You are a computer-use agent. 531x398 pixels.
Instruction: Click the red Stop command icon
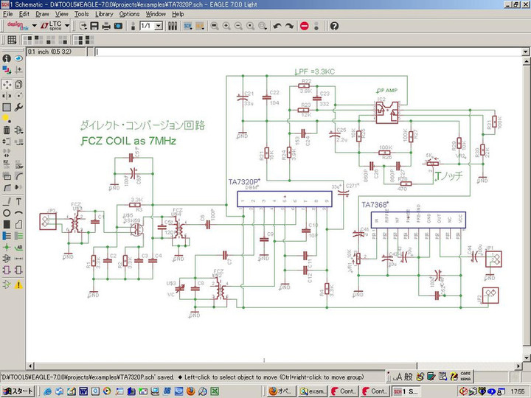(x=305, y=26)
